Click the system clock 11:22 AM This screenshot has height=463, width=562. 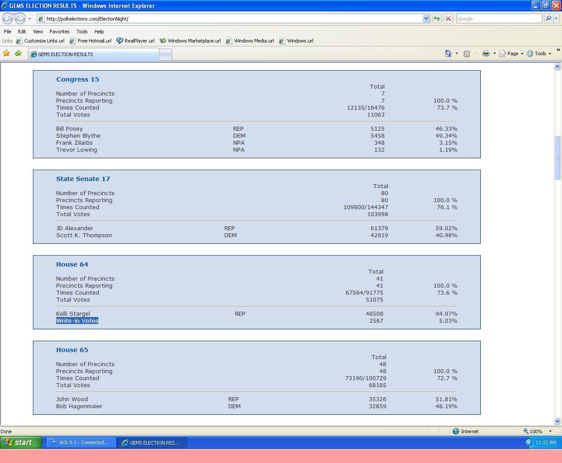tap(546, 442)
